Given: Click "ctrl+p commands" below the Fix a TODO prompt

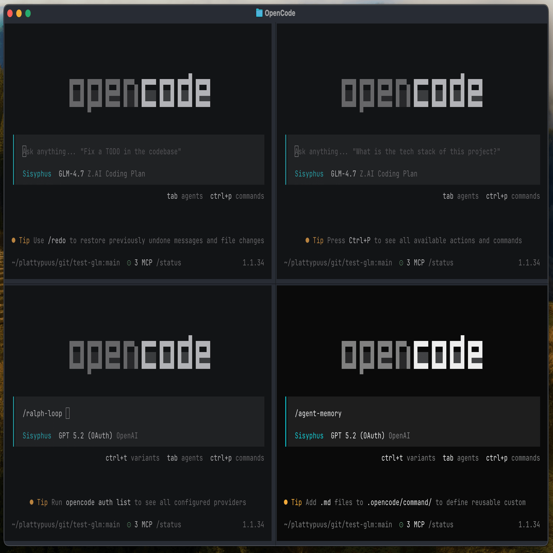Looking at the screenshot, I should point(237,196).
